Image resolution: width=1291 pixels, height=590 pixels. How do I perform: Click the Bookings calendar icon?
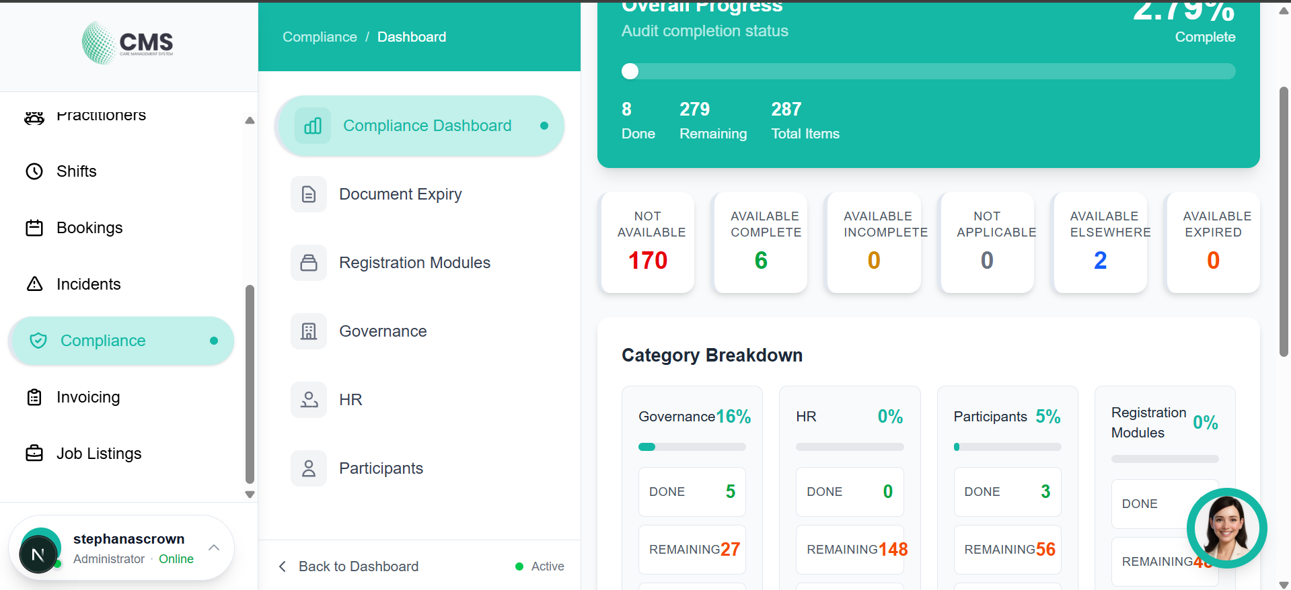click(x=34, y=228)
